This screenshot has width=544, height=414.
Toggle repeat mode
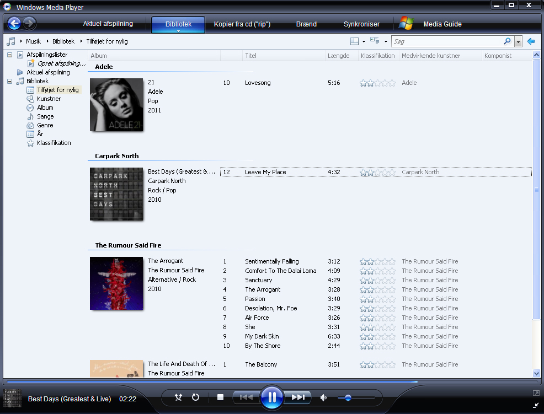[196, 397]
